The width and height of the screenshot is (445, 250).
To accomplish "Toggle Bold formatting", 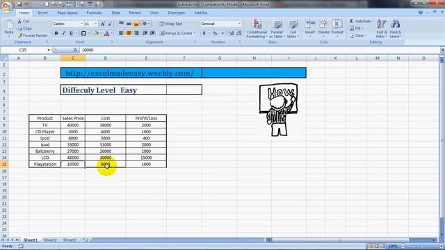I will pyautogui.click(x=56, y=33).
